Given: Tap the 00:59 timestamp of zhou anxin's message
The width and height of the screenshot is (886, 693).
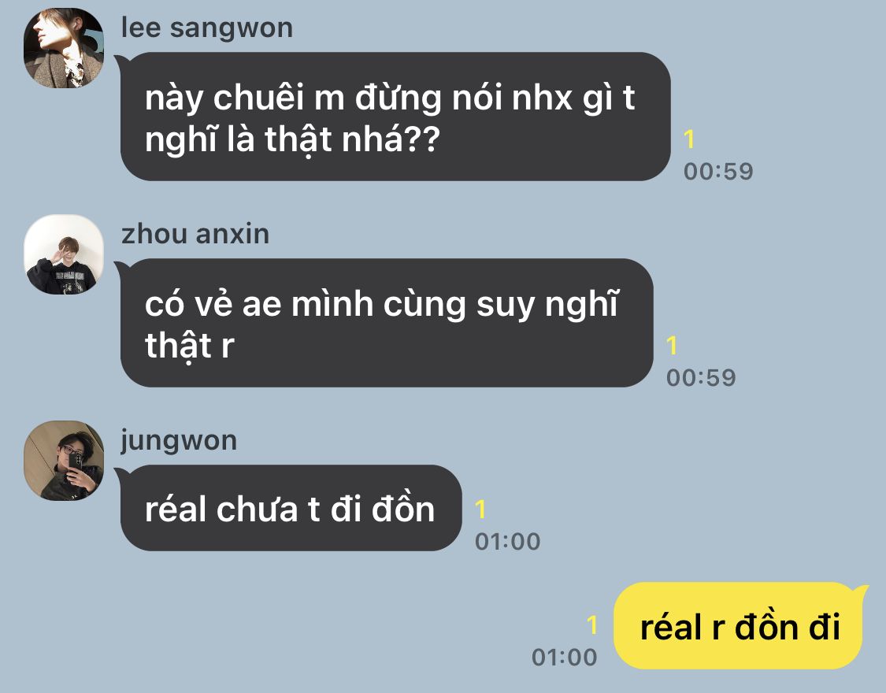Looking at the screenshot, I should pyautogui.click(x=701, y=377).
